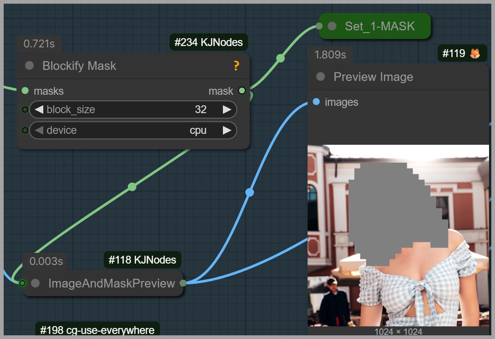The height and width of the screenshot is (339, 495).
Task: Select next device option with right arrow
Action: [227, 130]
